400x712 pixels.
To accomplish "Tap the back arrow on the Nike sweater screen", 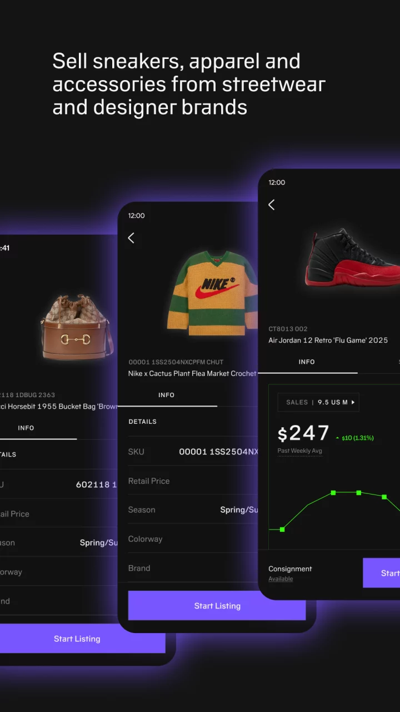I will coord(131,238).
